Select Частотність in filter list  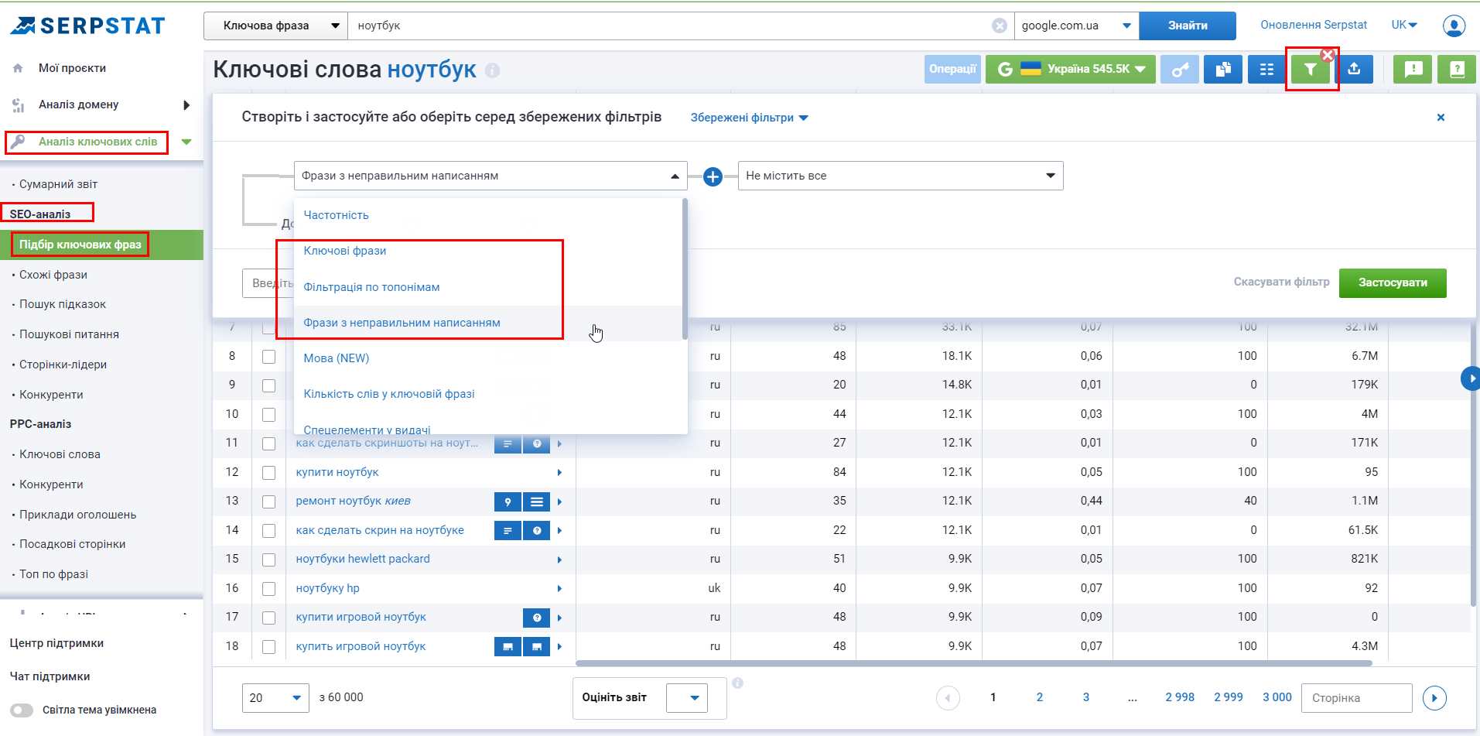336,215
